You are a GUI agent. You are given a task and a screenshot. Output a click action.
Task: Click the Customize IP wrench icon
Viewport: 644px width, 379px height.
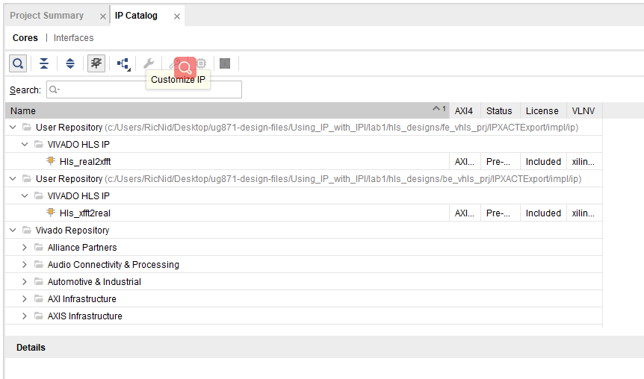[x=149, y=63]
